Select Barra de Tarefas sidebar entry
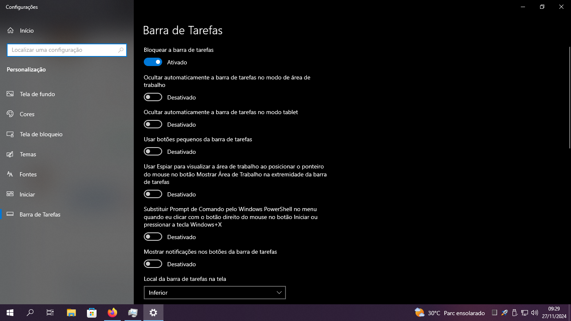Image resolution: width=571 pixels, height=321 pixels. tap(67, 214)
